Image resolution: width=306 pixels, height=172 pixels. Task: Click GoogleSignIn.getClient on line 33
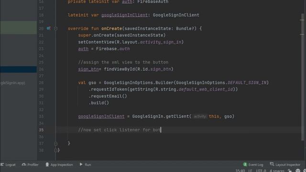point(161,117)
